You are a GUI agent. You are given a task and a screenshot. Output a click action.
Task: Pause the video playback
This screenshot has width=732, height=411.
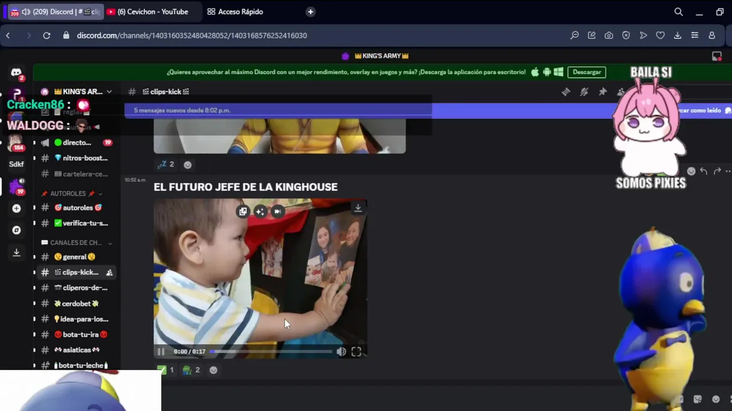[161, 352]
